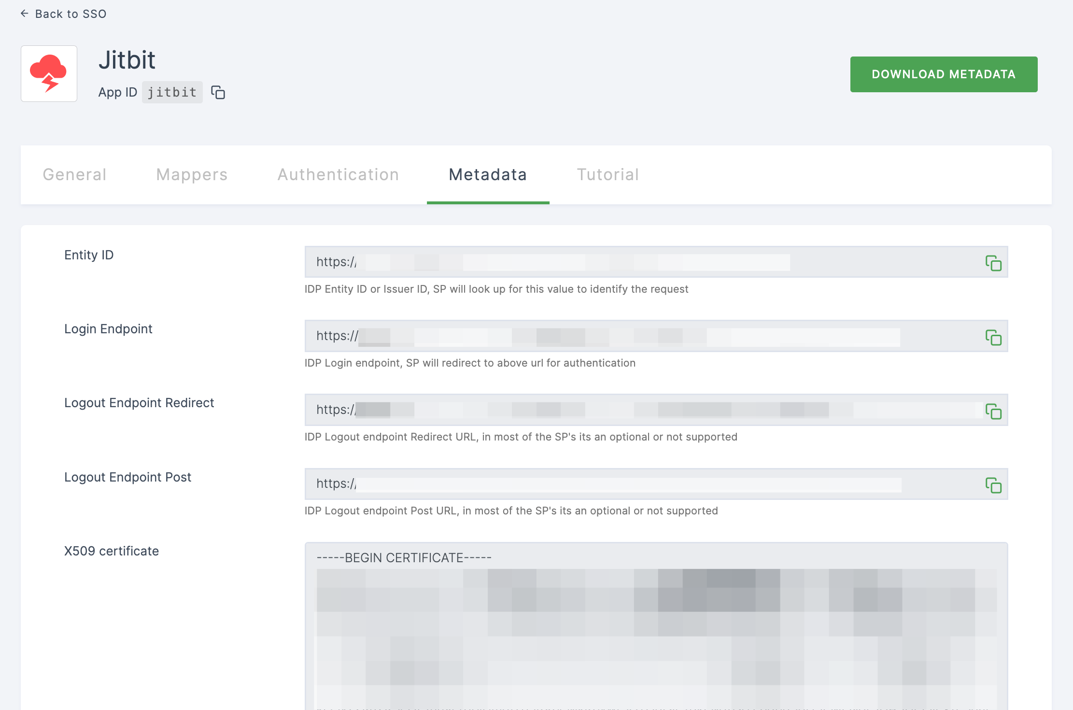Select the Metadata tab

tap(488, 174)
